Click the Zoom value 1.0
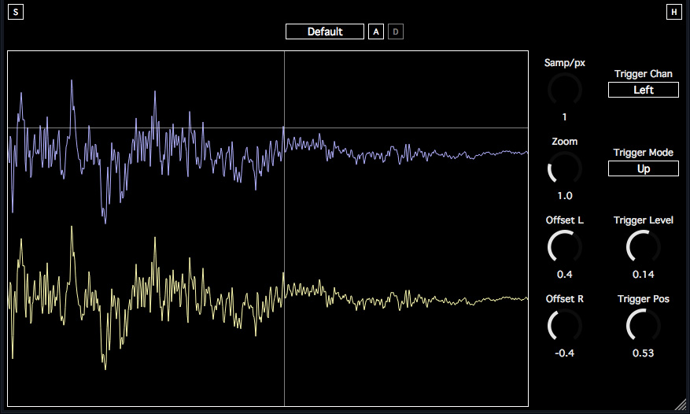 point(565,195)
